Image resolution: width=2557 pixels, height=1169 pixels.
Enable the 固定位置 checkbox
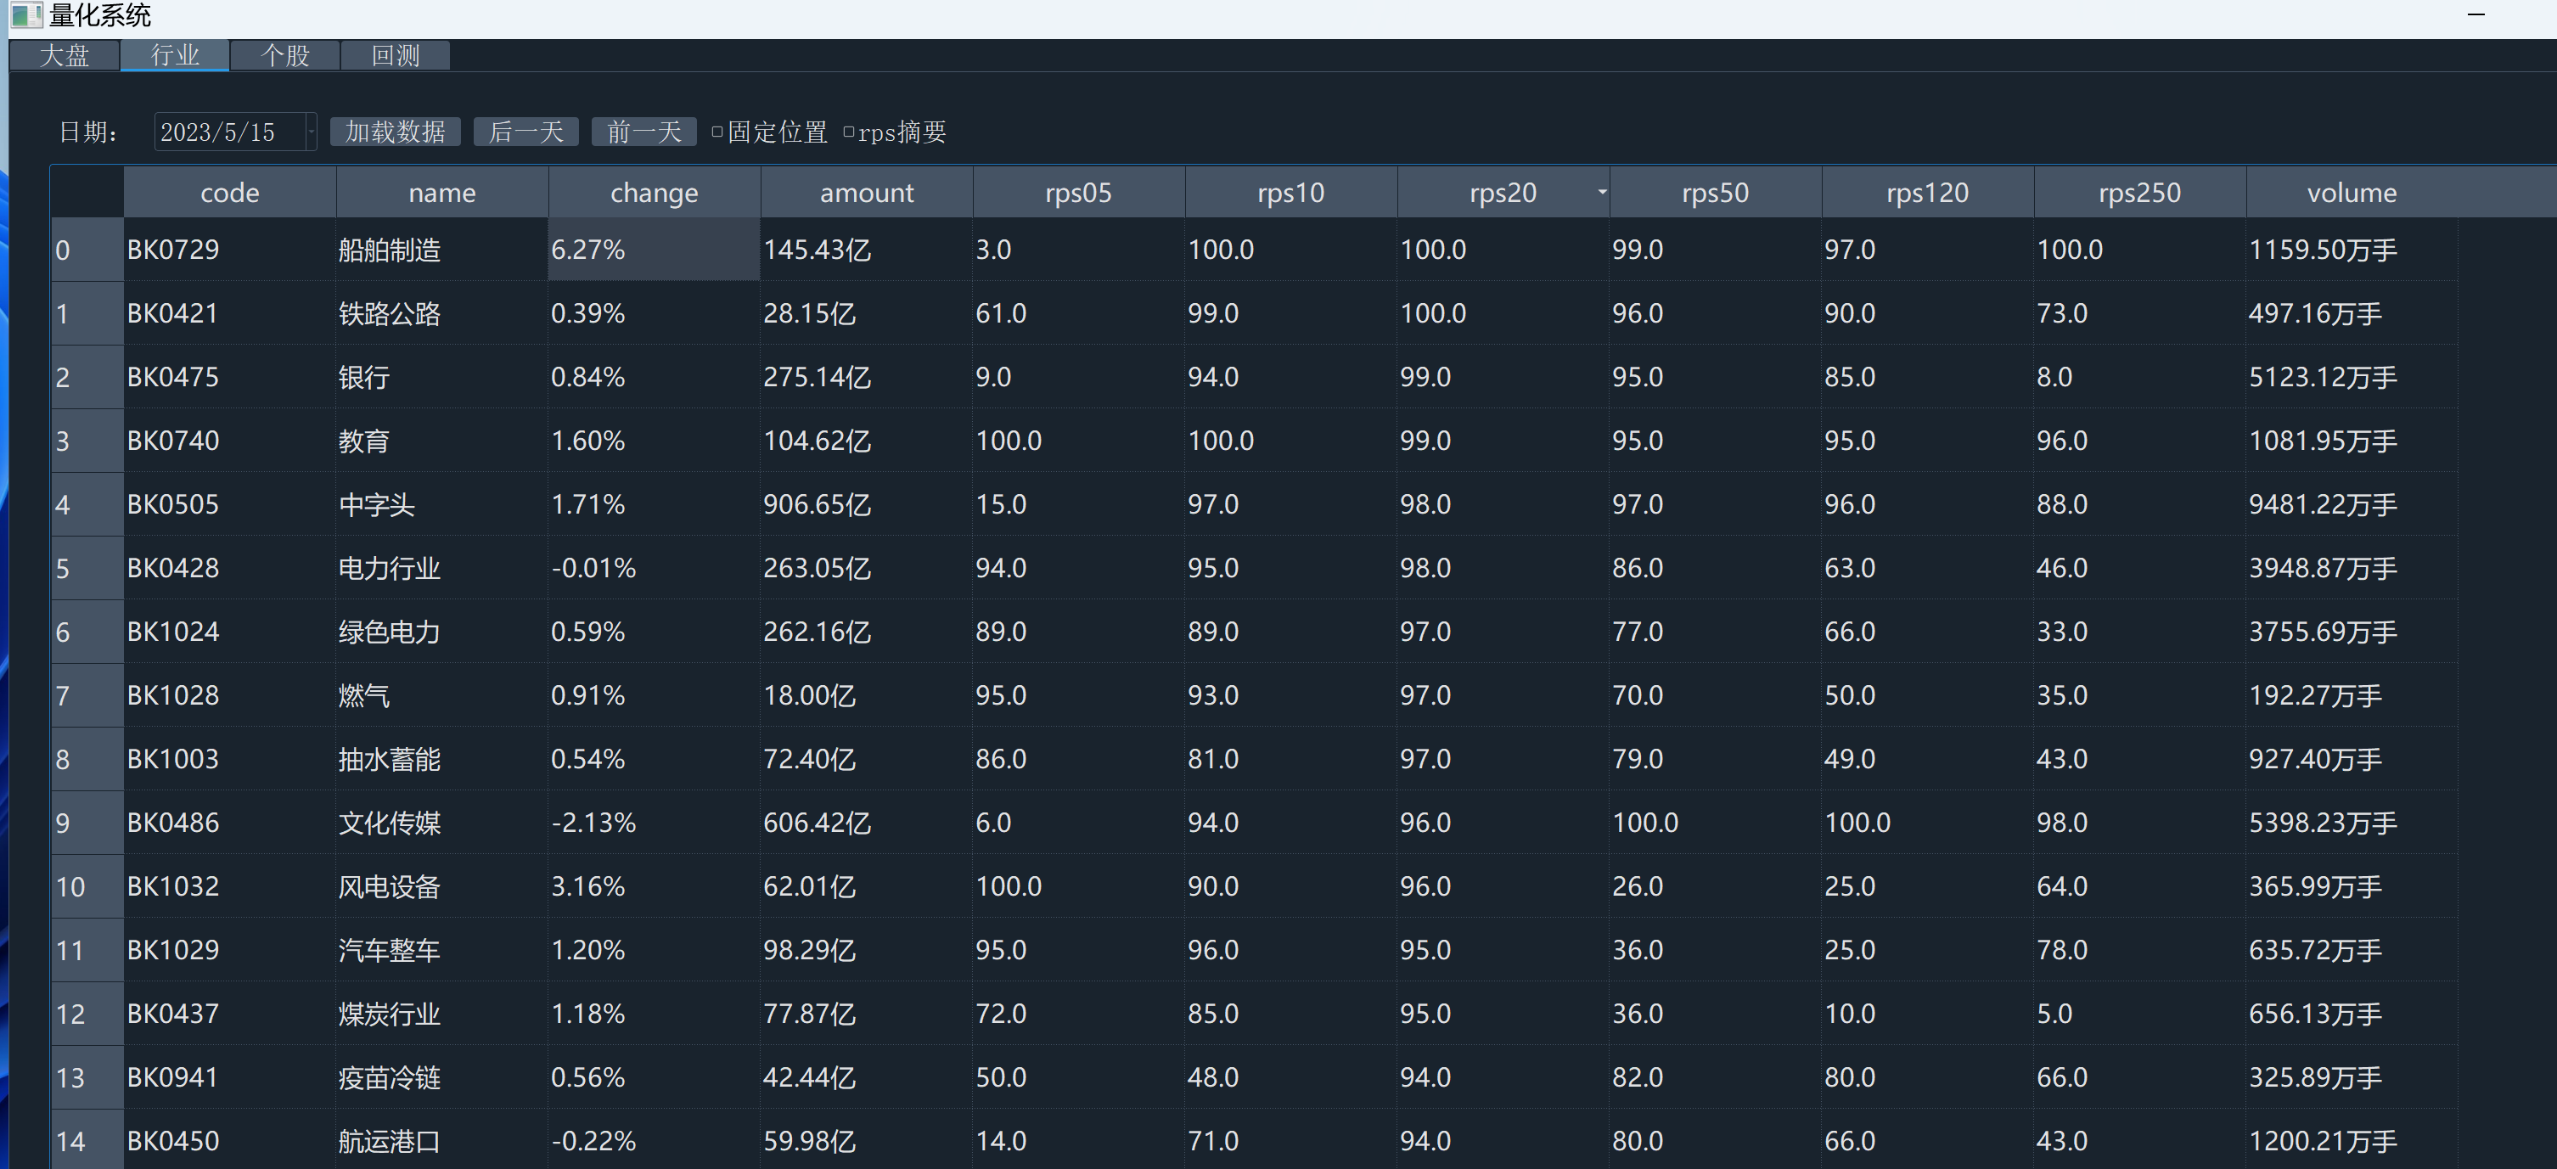click(717, 132)
